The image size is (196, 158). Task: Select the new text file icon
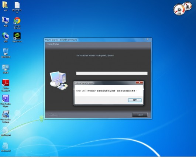[17, 7]
